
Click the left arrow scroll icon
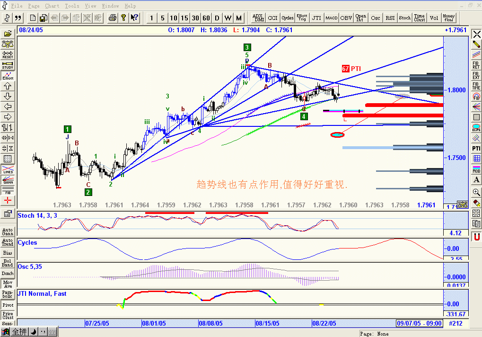(x=8, y=106)
